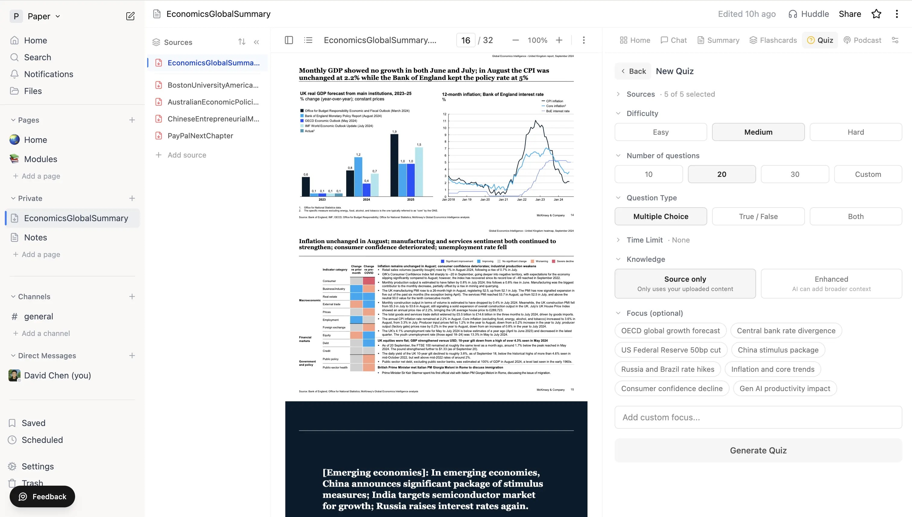This screenshot has height=517, width=912.
Task: Select the Quiz tab
Action: [x=820, y=40]
